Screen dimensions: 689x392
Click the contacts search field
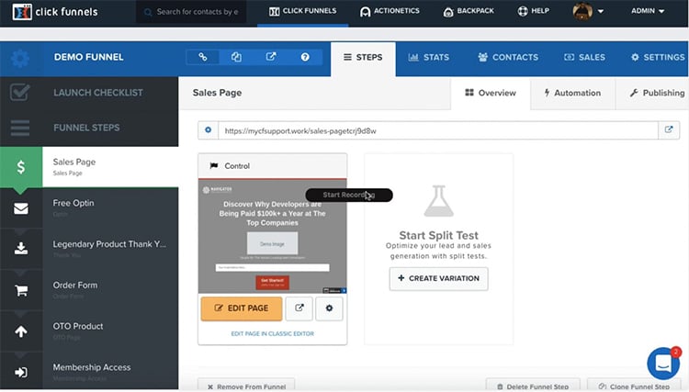pos(191,12)
